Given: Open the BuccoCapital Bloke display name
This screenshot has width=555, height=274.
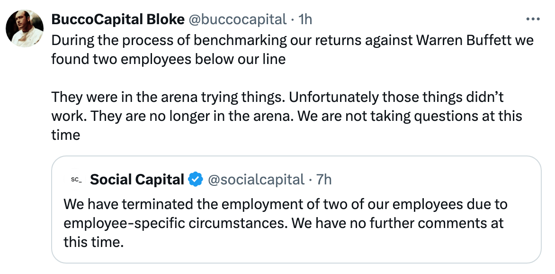Looking at the screenshot, I should (x=117, y=19).
